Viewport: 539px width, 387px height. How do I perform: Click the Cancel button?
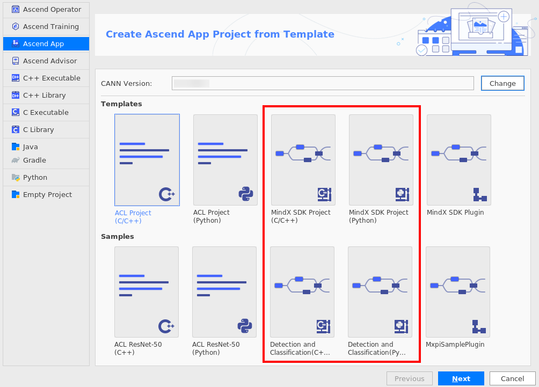pos(513,378)
